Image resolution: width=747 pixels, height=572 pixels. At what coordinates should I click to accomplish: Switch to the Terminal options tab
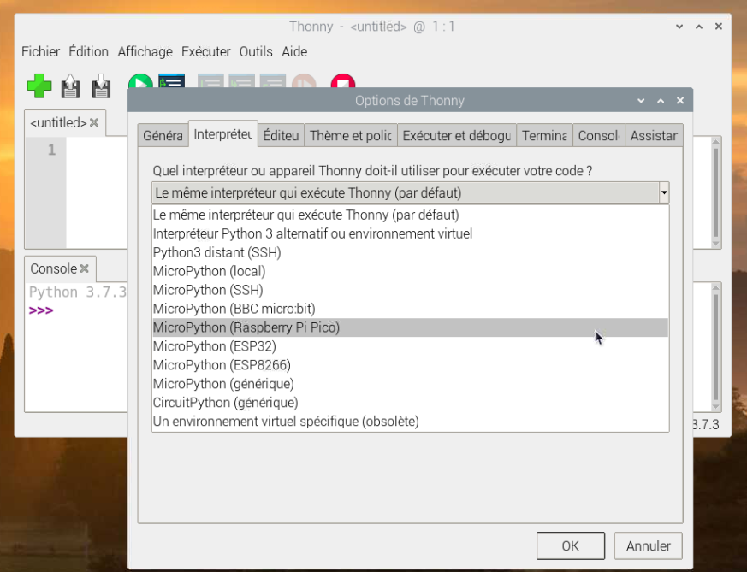pos(544,136)
